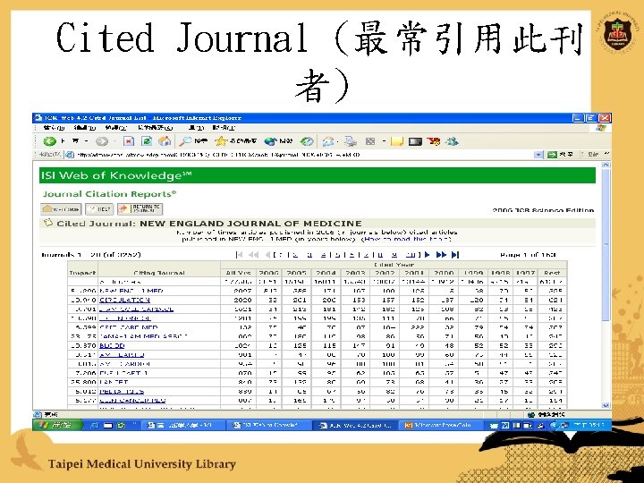Click the yellow note icon in the toolbar
This screenshot has height=483, width=644.
[x=397, y=141]
